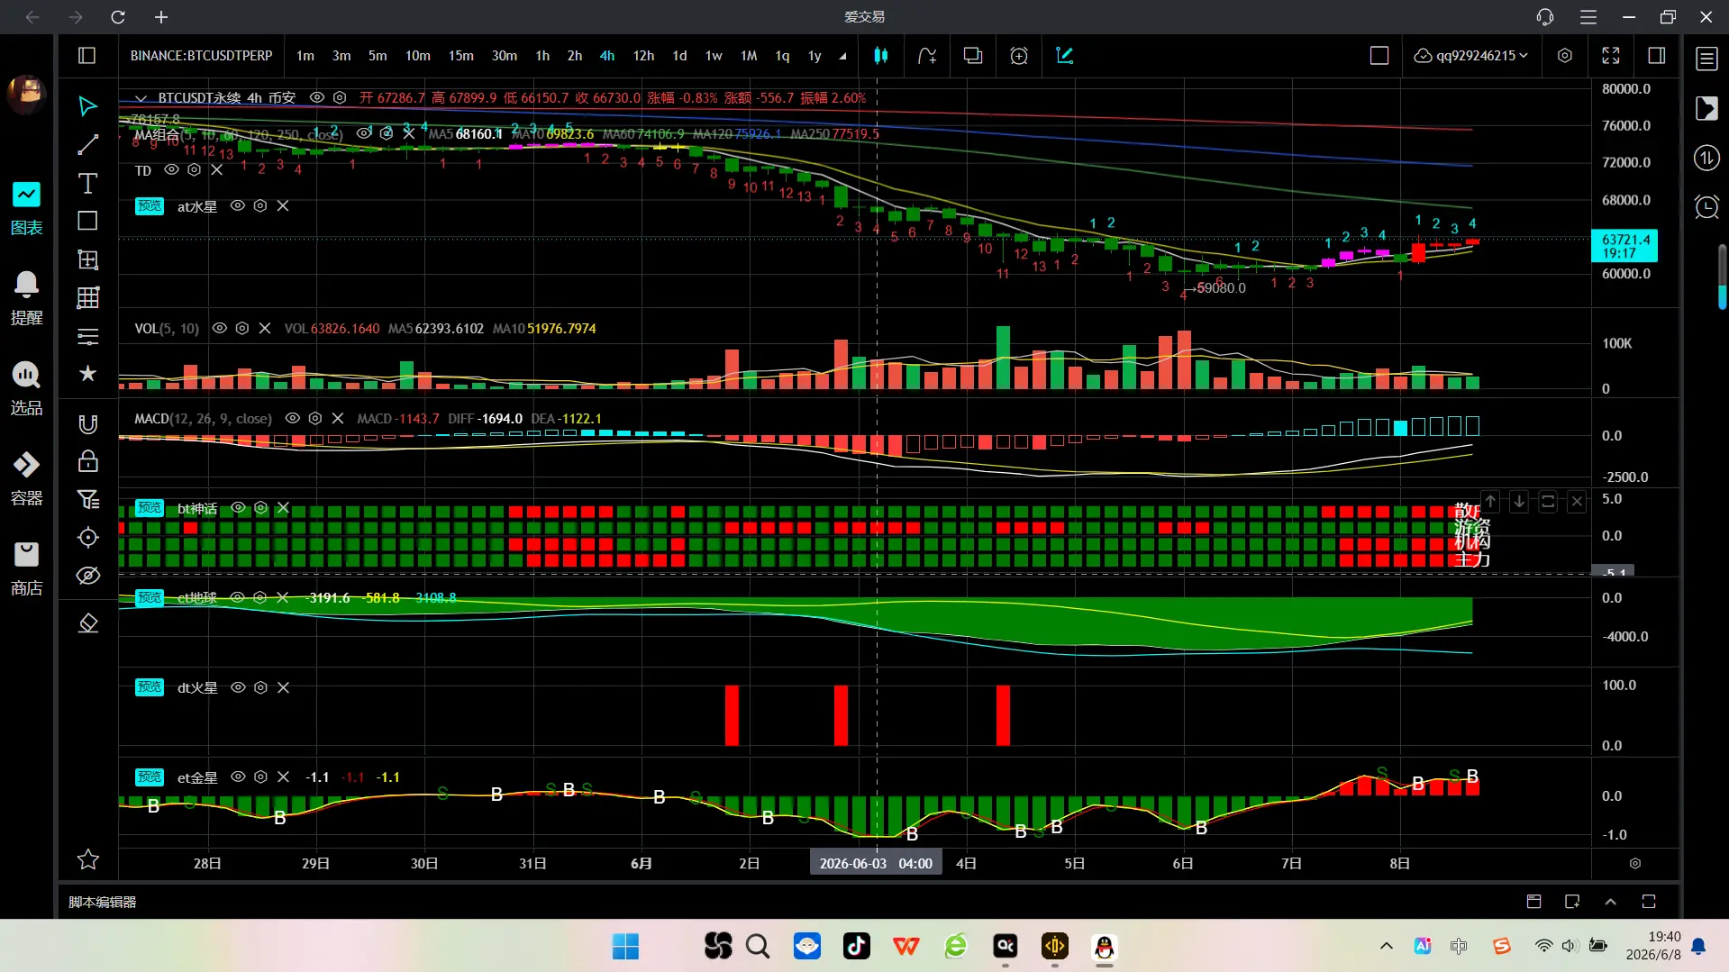Click the favorites star in drawing toolbar

click(87, 373)
